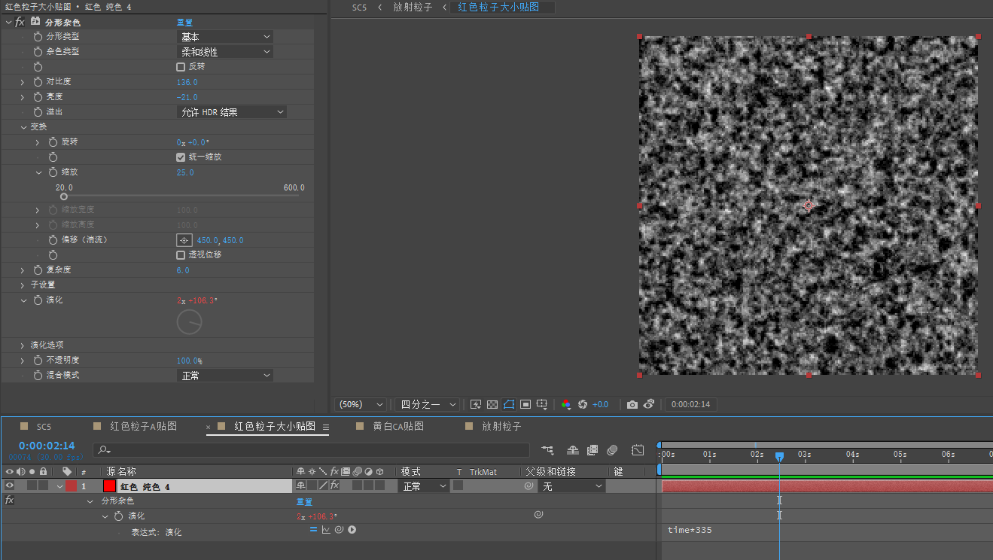Click the 缩放 scale slider handle
This screenshot has width=993, height=560.
tap(64, 196)
